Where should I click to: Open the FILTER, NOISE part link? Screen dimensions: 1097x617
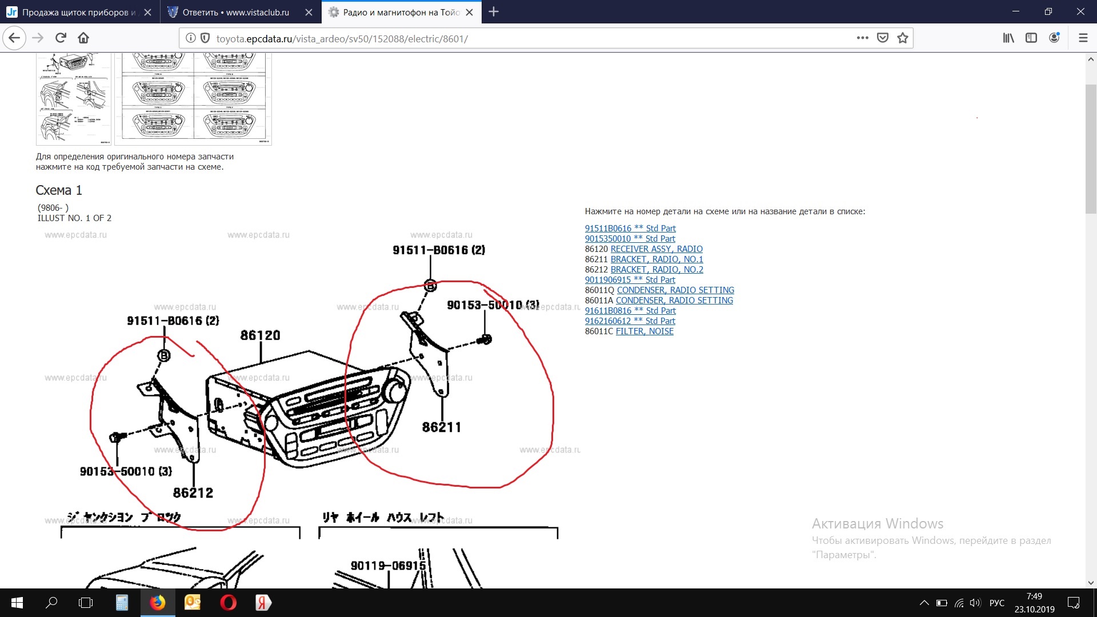click(x=644, y=331)
